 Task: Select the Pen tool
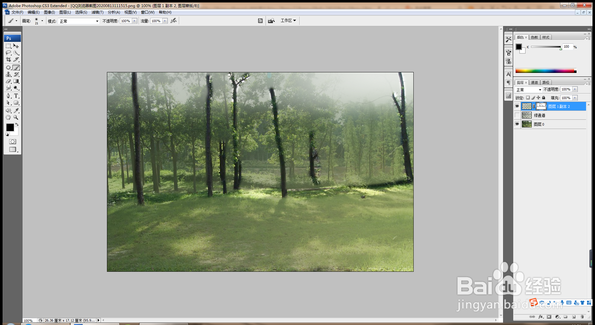8,96
